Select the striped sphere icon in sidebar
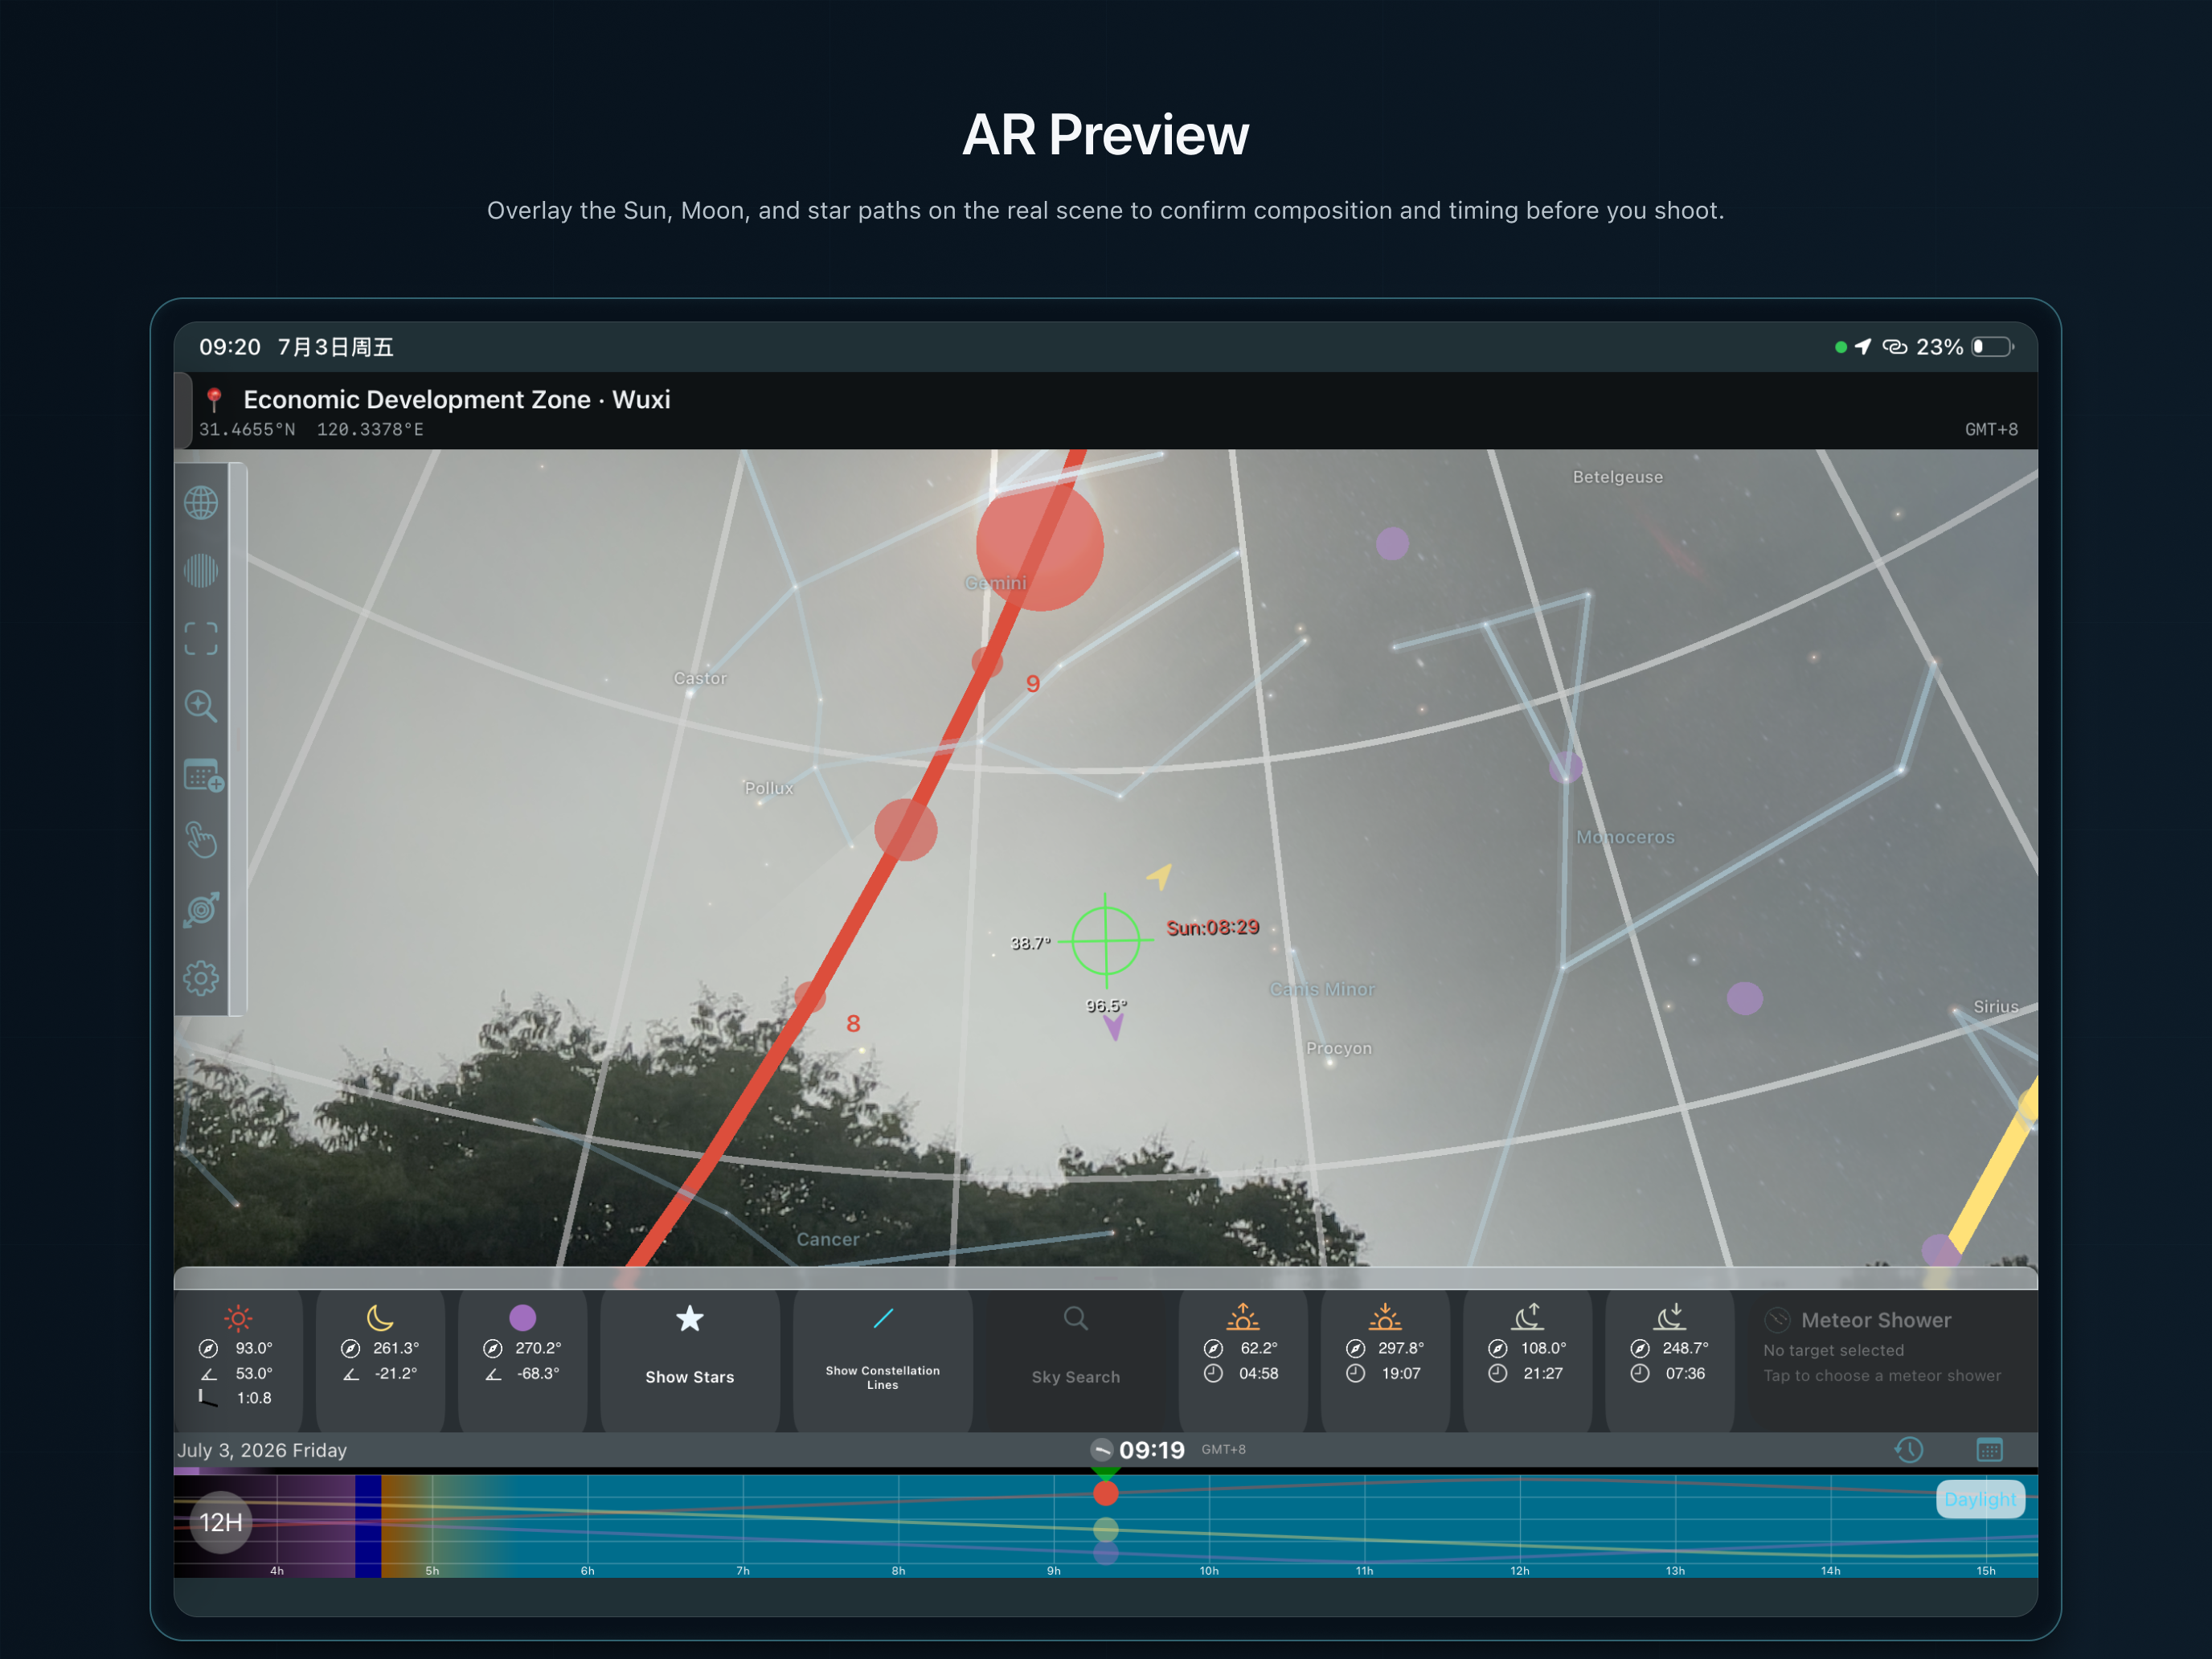Screen dimensions: 2212x1659 [201, 571]
